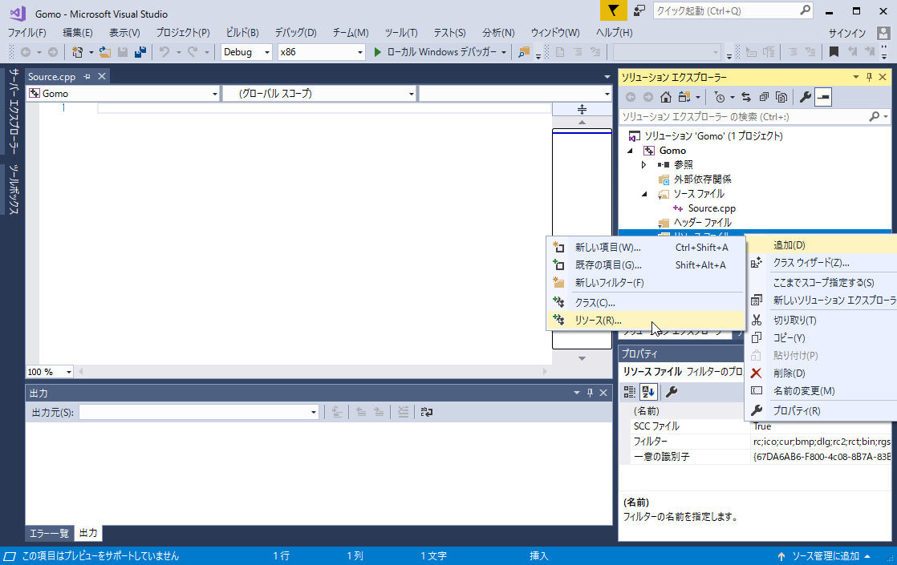The height and width of the screenshot is (565, 897).
Task: Toggle the pin on Source.cpp tab
Action: pyautogui.click(x=87, y=76)
